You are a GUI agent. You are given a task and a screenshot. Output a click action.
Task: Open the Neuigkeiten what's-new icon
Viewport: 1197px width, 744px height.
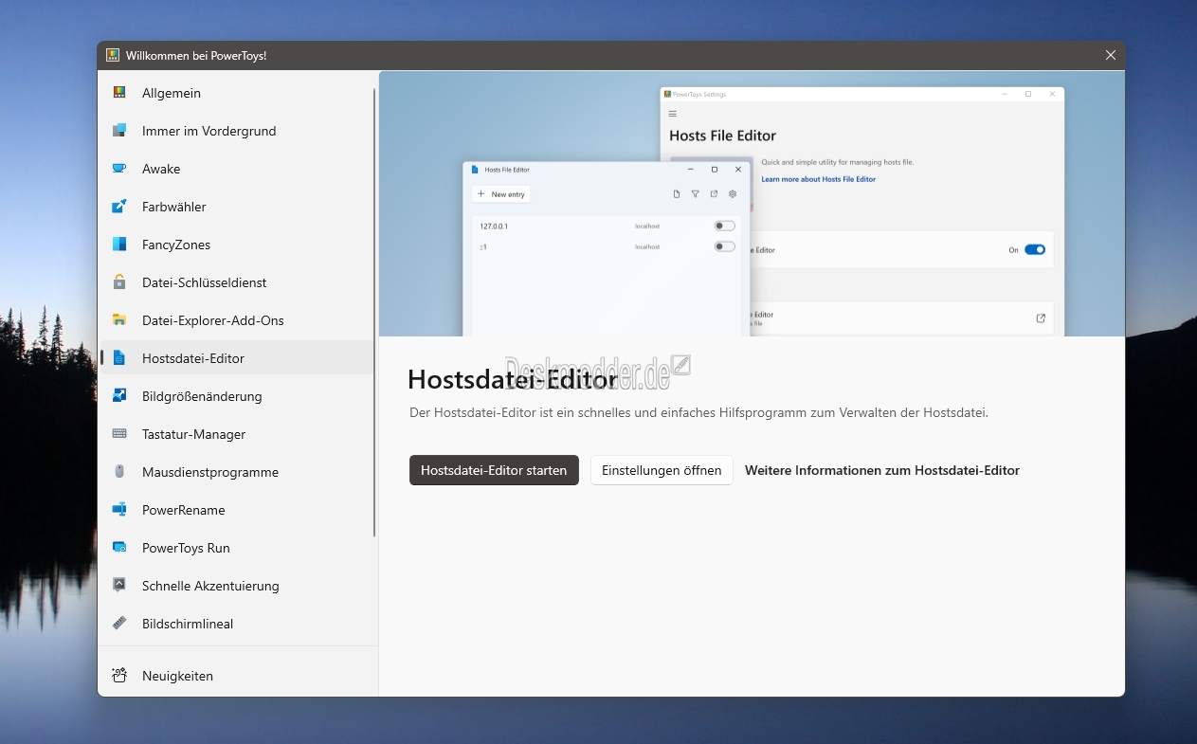click(119, 676)
